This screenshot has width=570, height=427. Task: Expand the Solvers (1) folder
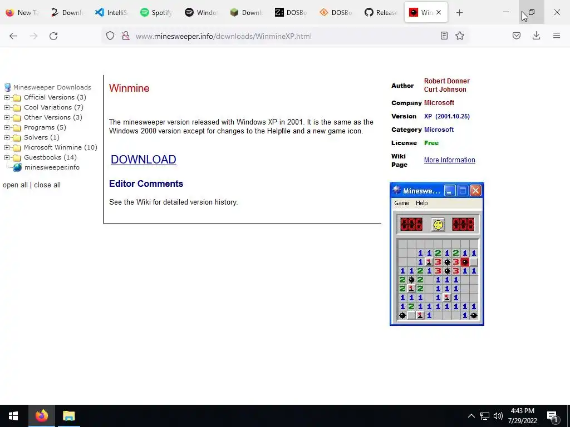tap(7, 138)
